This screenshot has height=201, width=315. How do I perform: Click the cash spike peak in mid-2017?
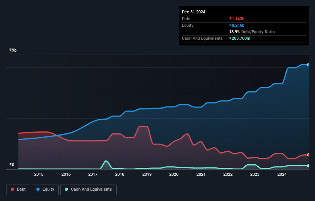pyautogui.click(x=106, y=161)
